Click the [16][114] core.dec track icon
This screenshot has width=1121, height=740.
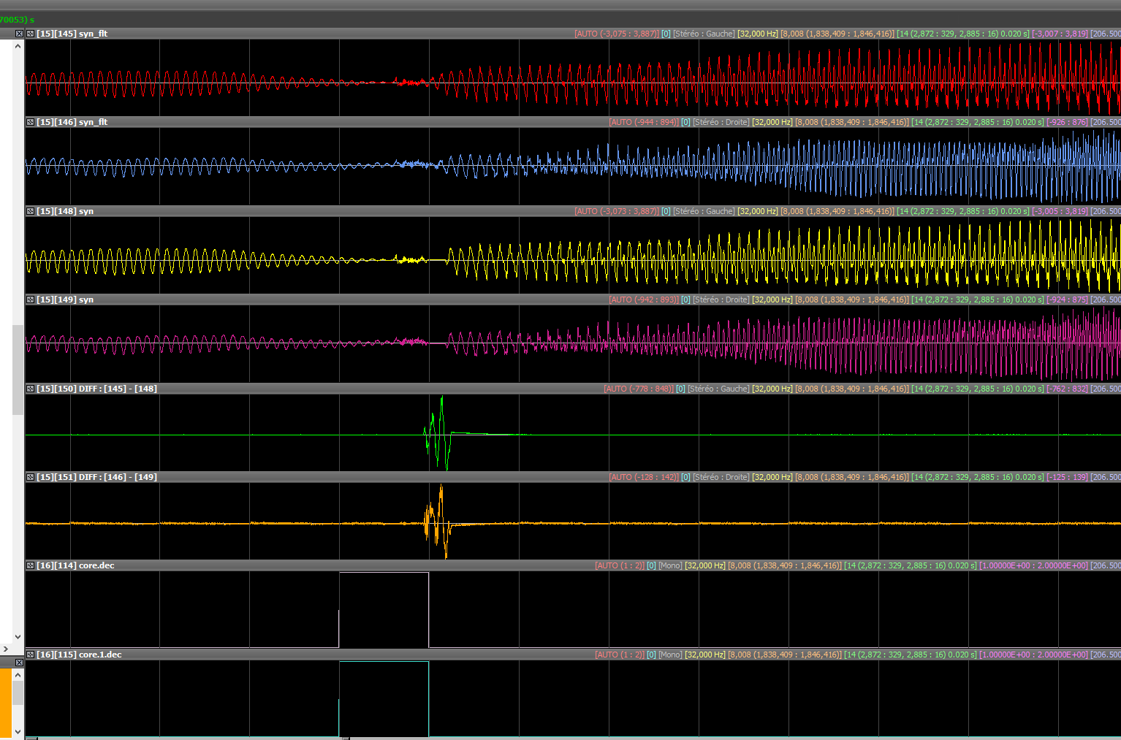pos(31,565)
